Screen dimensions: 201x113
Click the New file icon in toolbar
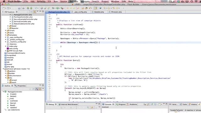pos(4,8)
